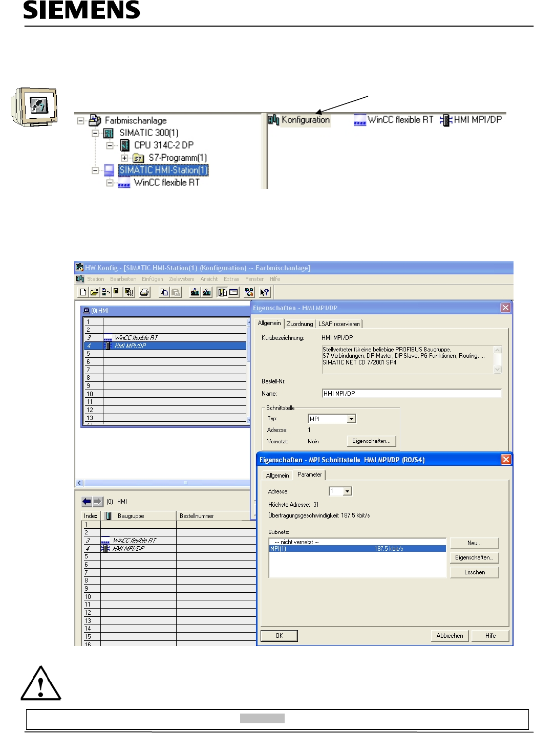Collapse the Farbmischanlage project tree node
Image resolution: width=534 pixels, height=733 pixels.
pyautogui.click(x=80, y=121)
